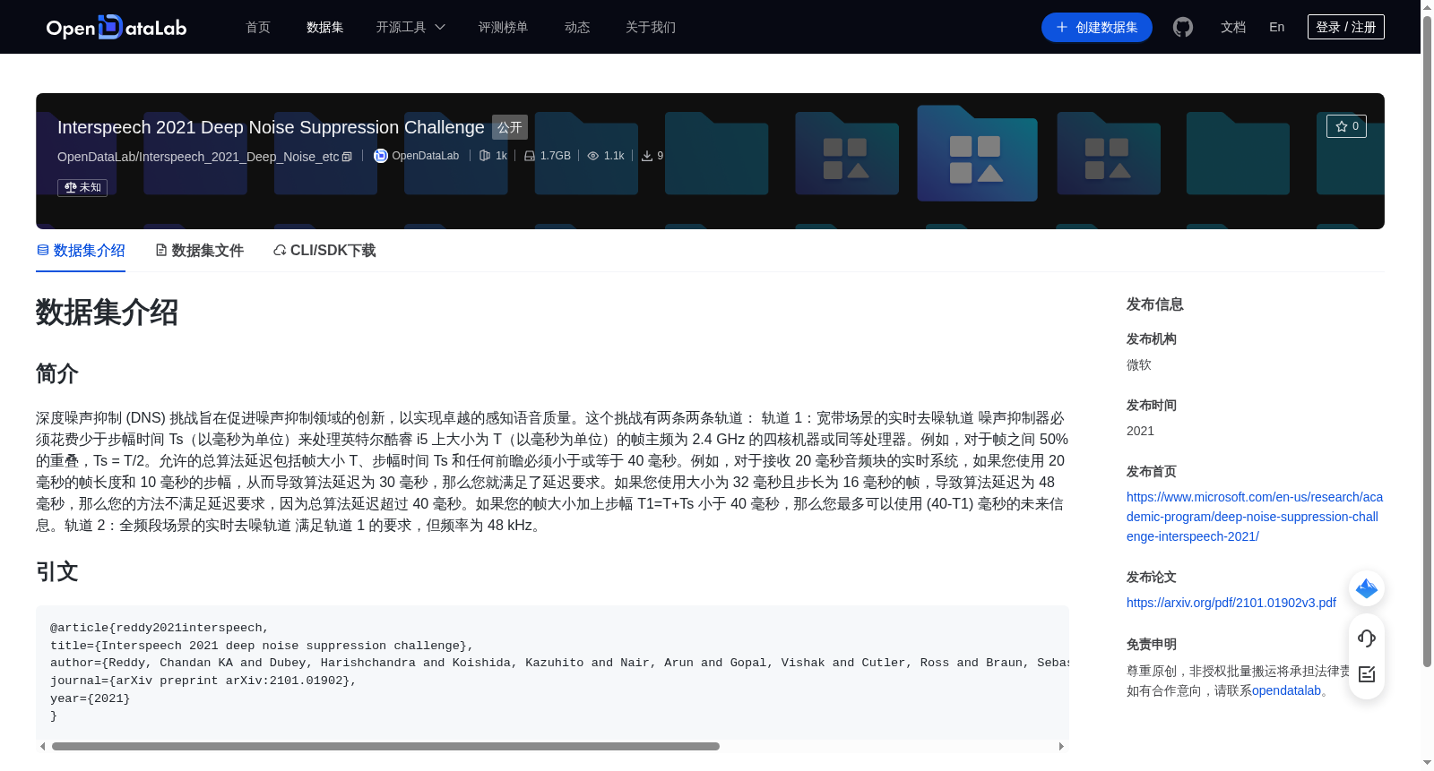Click 登录 / 注册 button
Screen dimensions: 1434x771
[1346, 27]
